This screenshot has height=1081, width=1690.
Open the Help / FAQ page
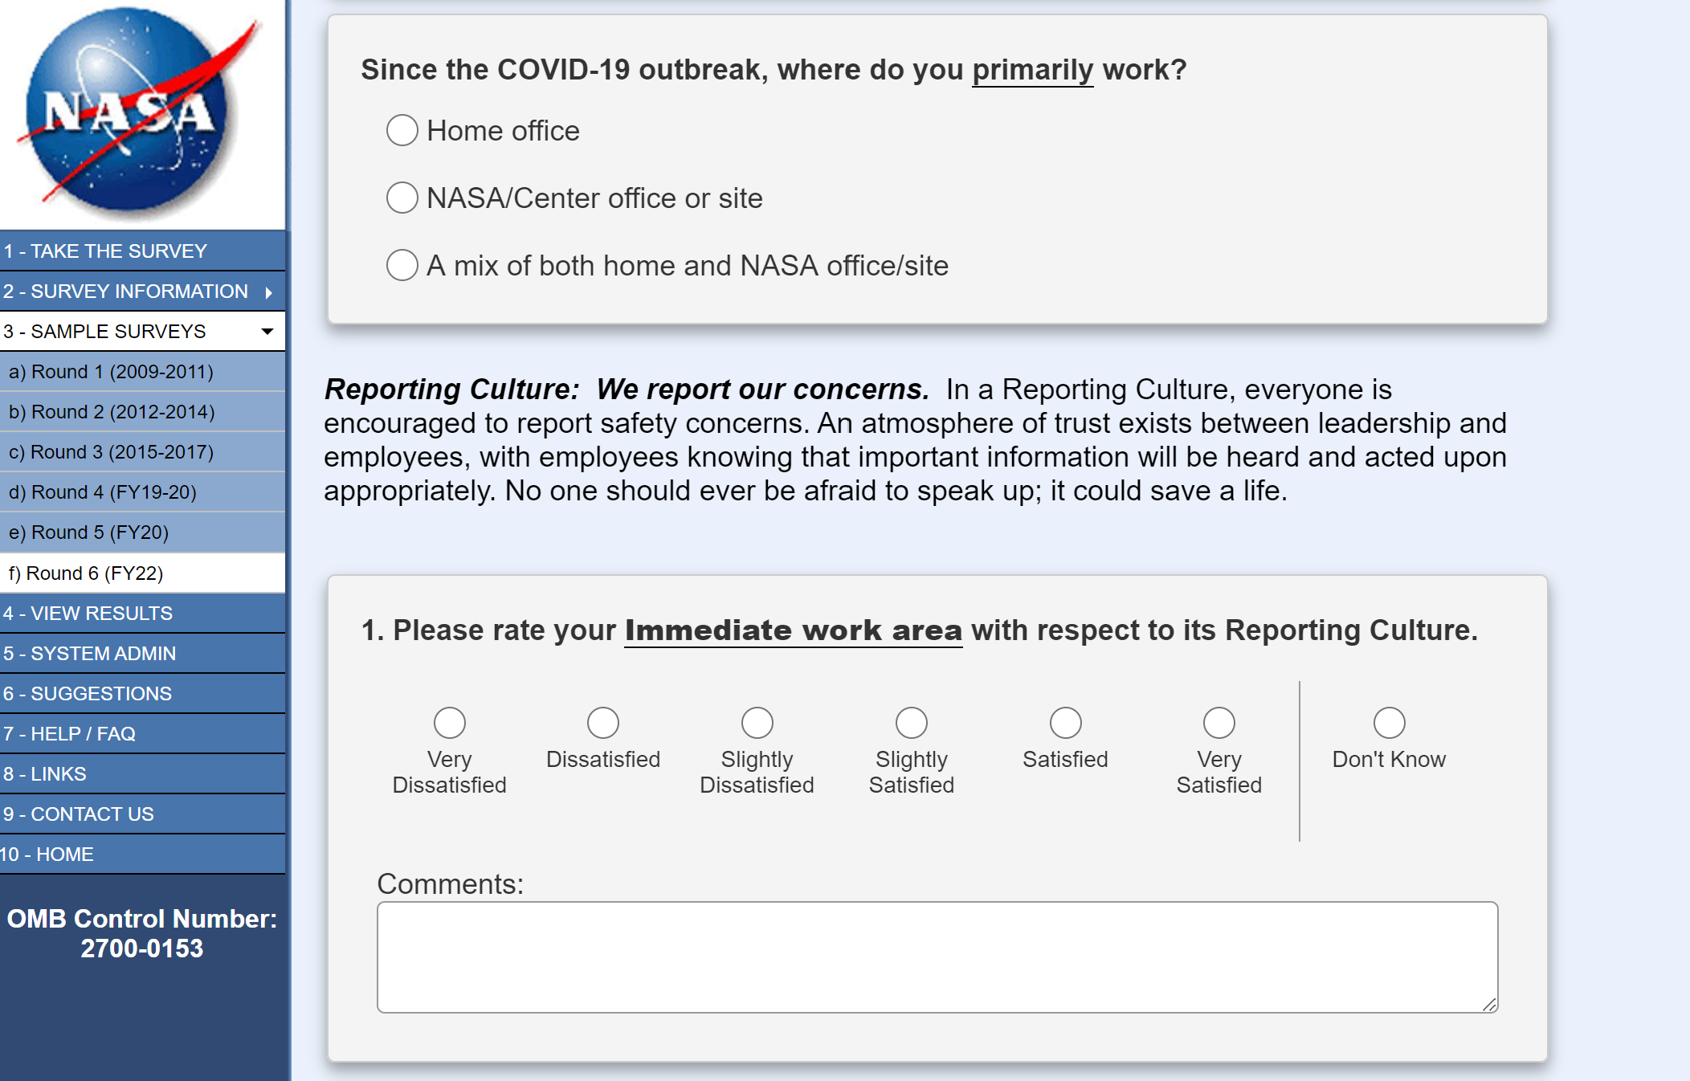[x=70, y=734]
